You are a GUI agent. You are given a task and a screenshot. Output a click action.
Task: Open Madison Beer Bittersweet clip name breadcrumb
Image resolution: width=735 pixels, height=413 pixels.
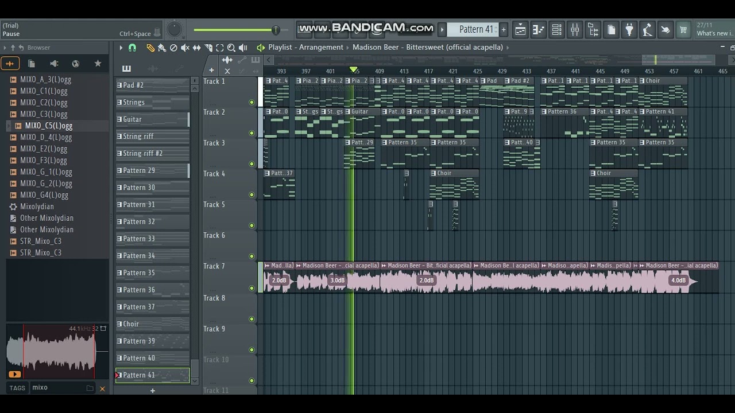coord(428,48)
